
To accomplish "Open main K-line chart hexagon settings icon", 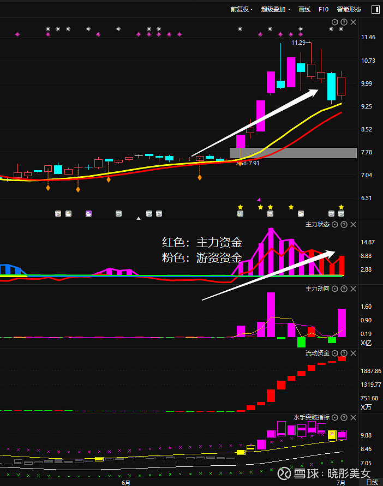I will (334, 22).
